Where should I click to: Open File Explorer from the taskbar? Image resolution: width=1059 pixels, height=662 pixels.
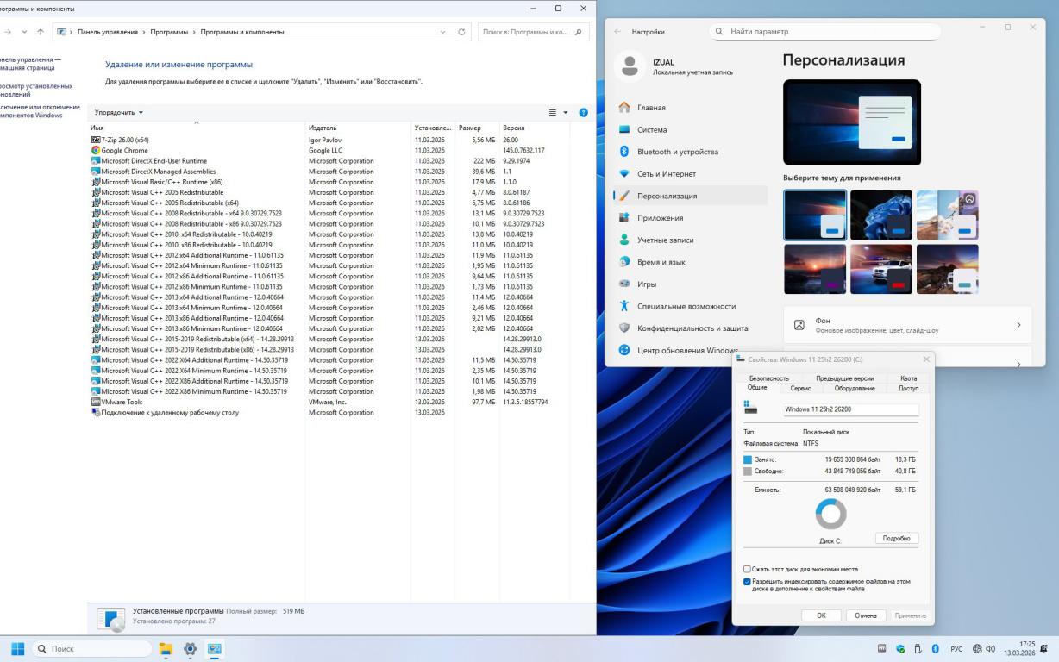(166, 649)
